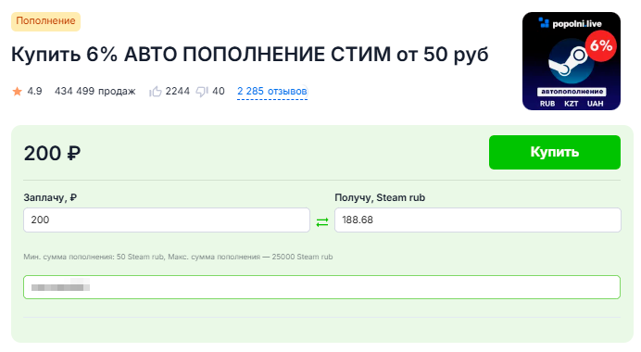
Task: Click the 200 ₽ price heading
Action: click(52, 154)
